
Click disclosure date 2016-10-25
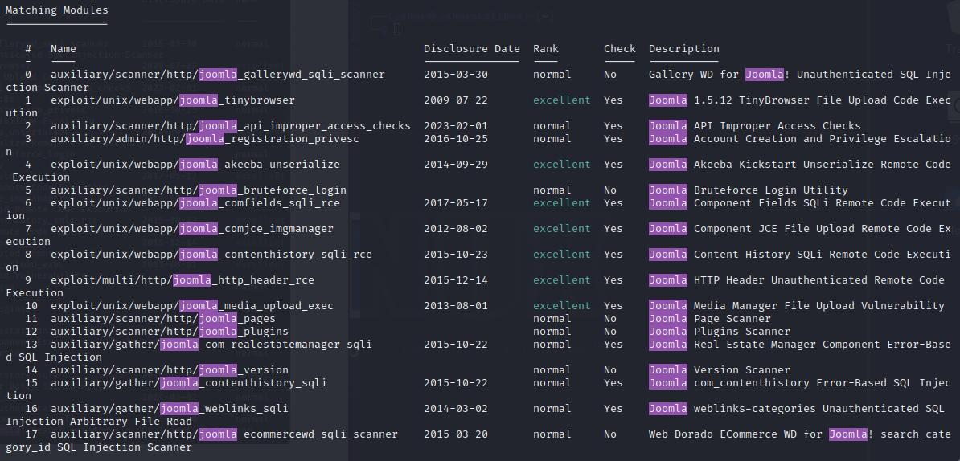tap(456, 139)
